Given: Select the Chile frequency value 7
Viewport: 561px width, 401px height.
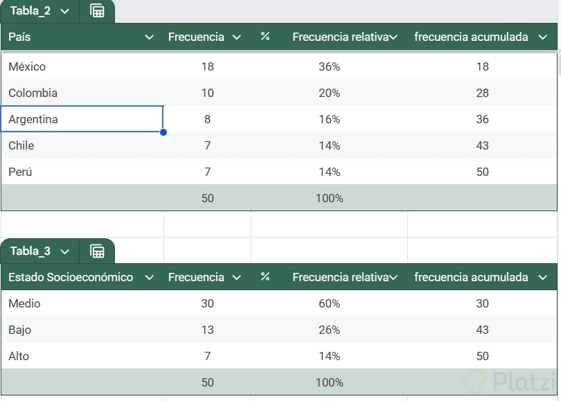Looking at the screenshot, I should pyautogui.click(x=207, y=145).
